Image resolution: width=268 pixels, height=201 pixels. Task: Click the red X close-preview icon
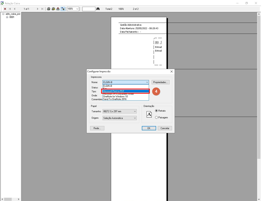click(5, 9)
